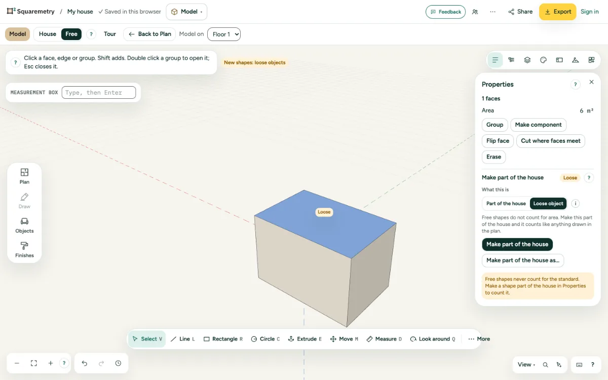
Task: Click the Sign in link
Action: 590,12
